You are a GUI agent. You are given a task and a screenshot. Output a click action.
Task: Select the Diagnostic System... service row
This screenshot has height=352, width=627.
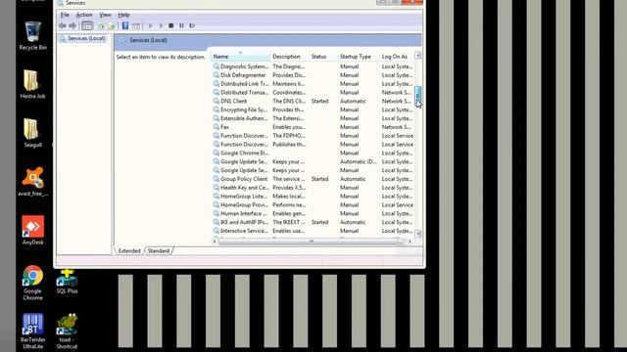(x=313, y=66)
